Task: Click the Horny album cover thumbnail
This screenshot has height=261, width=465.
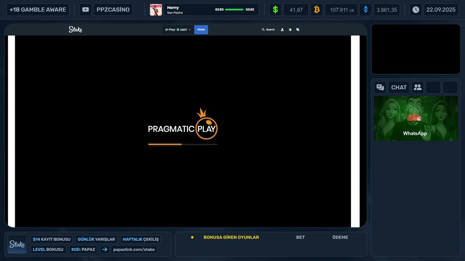Action: pyautogui.click(x=156, y=10)
